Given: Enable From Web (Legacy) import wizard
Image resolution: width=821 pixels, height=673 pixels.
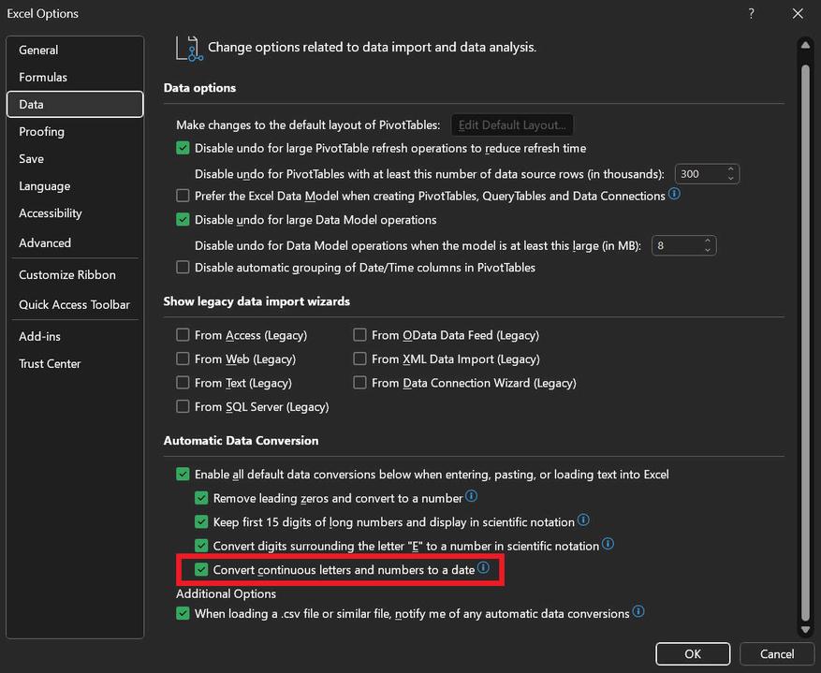Looking at the screenshot, I should pos(183,358).
